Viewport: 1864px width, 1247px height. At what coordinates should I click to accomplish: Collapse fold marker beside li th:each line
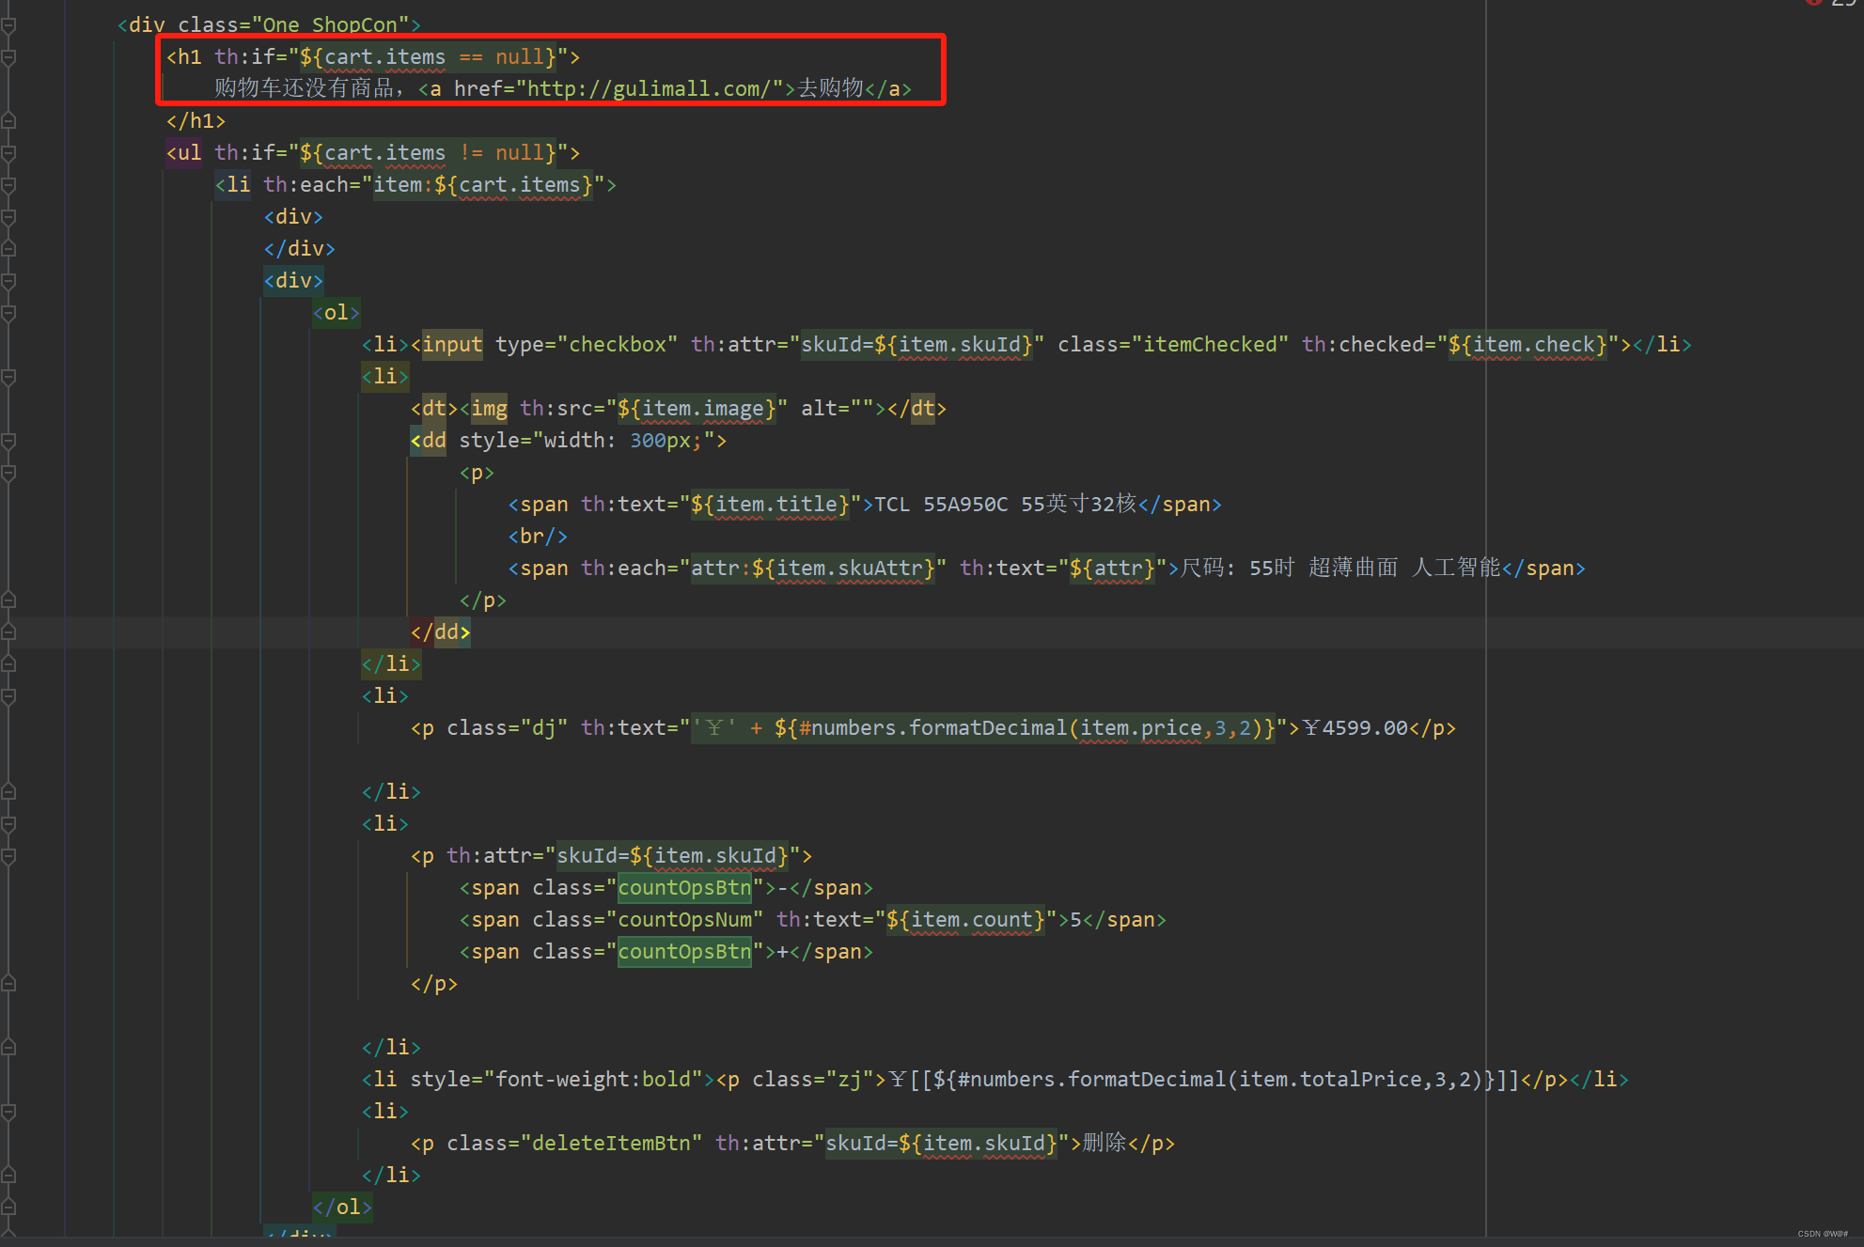8,185
